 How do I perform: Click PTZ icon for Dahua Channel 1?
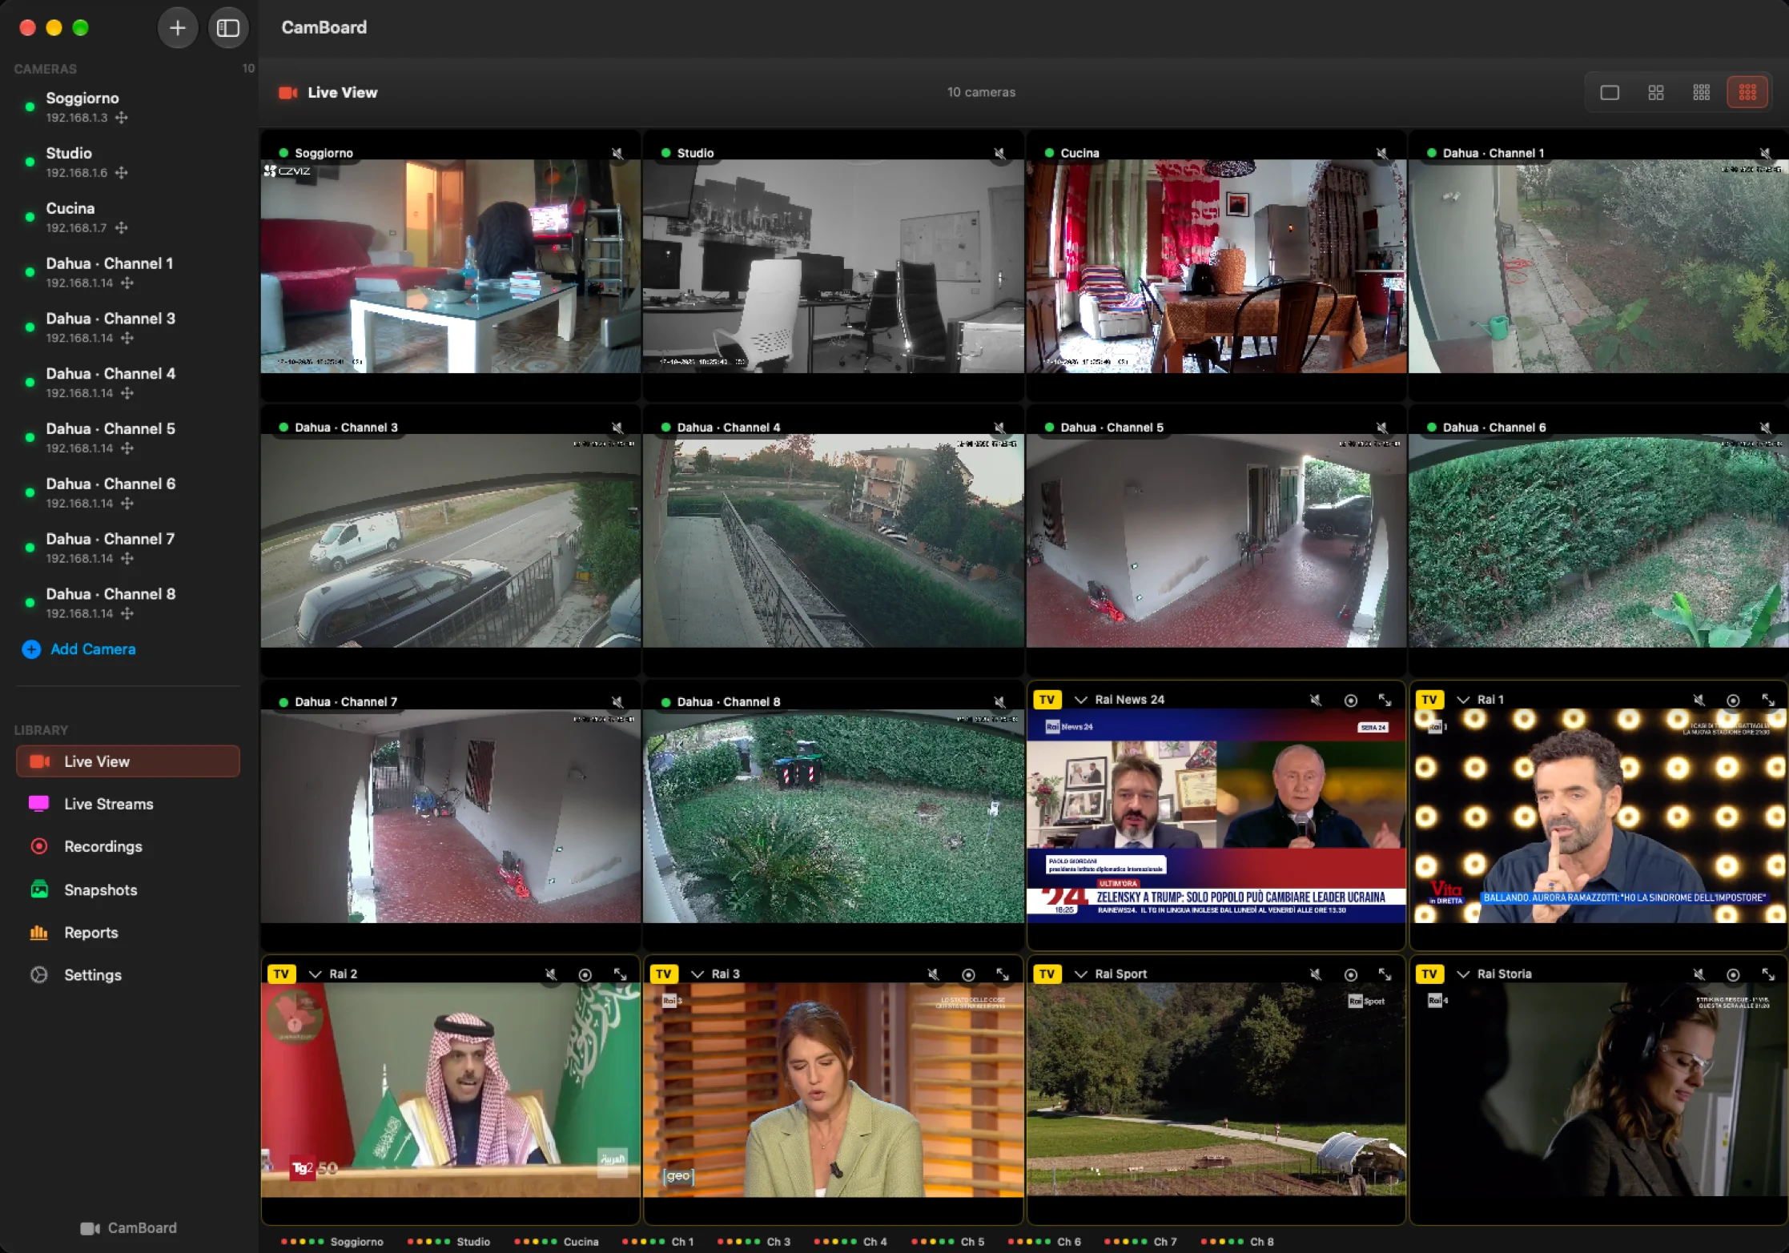(127, 283)
